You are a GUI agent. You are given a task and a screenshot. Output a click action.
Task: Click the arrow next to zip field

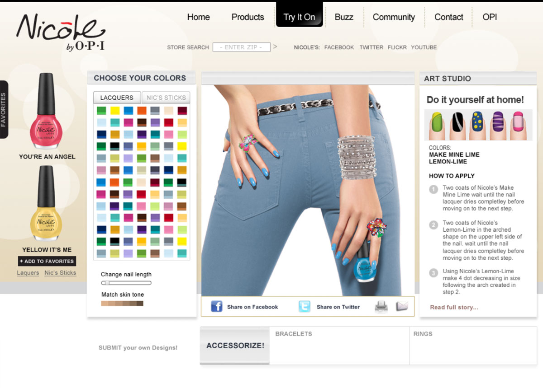click(x=275, y=47)
